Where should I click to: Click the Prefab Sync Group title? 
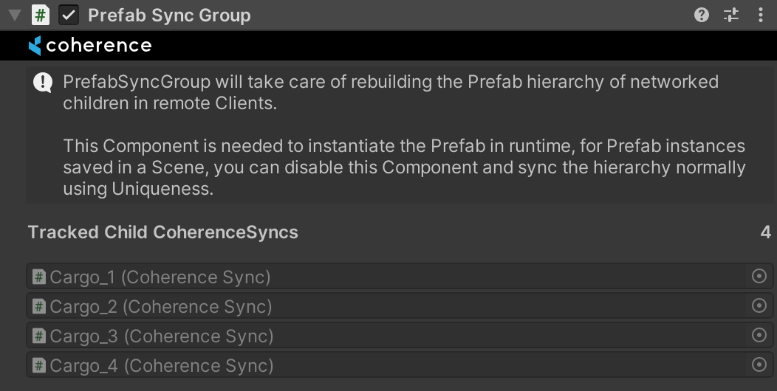[x=169, y=15]
